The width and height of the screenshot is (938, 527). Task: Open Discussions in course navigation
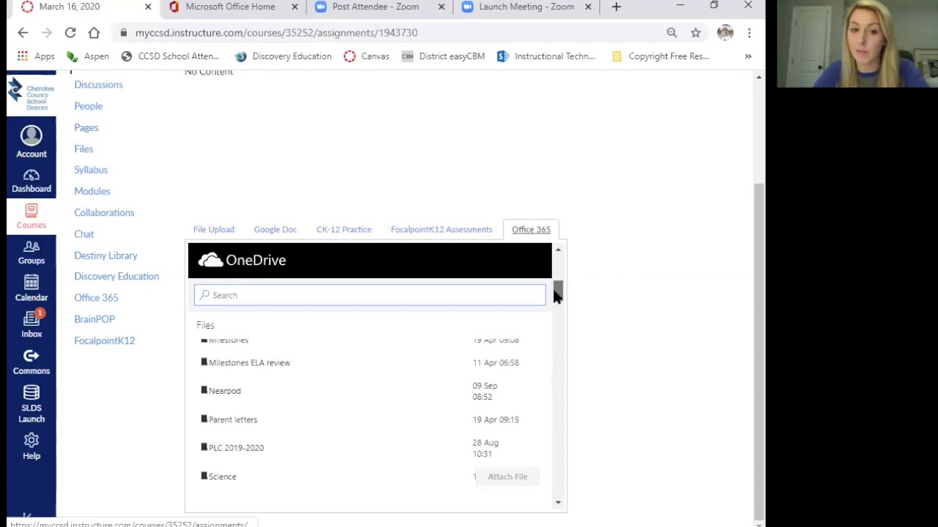[x=98, y=85]
